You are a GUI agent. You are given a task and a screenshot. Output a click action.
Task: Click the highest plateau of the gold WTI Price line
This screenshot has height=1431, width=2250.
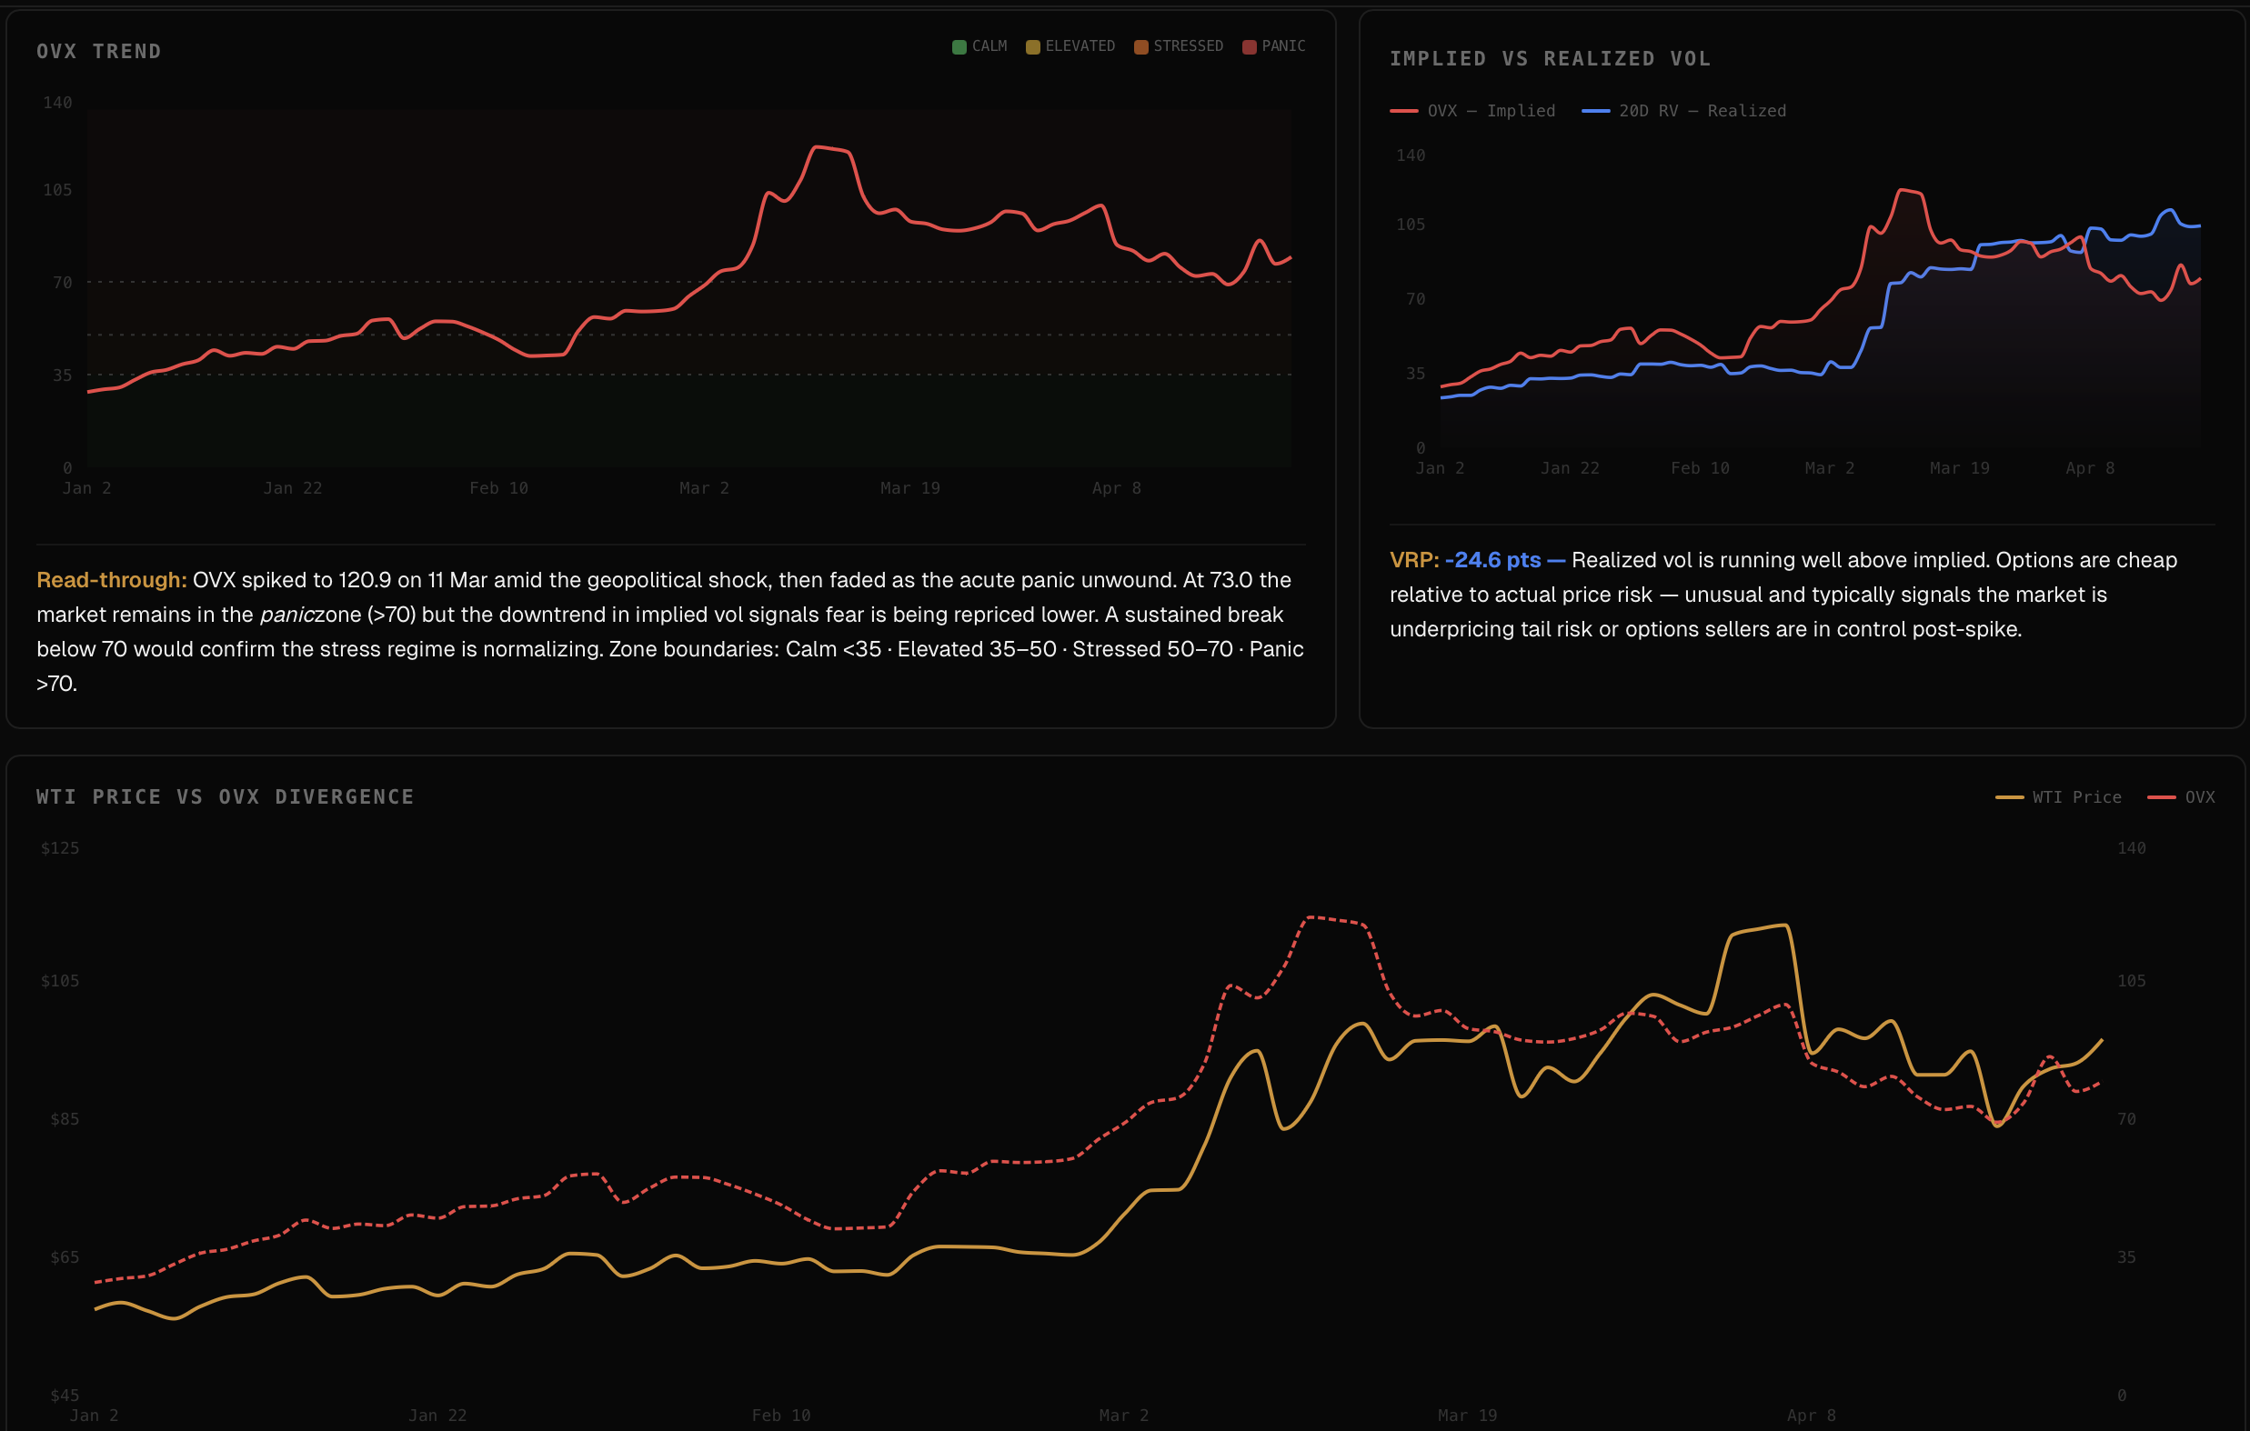tap(1761, 928)
